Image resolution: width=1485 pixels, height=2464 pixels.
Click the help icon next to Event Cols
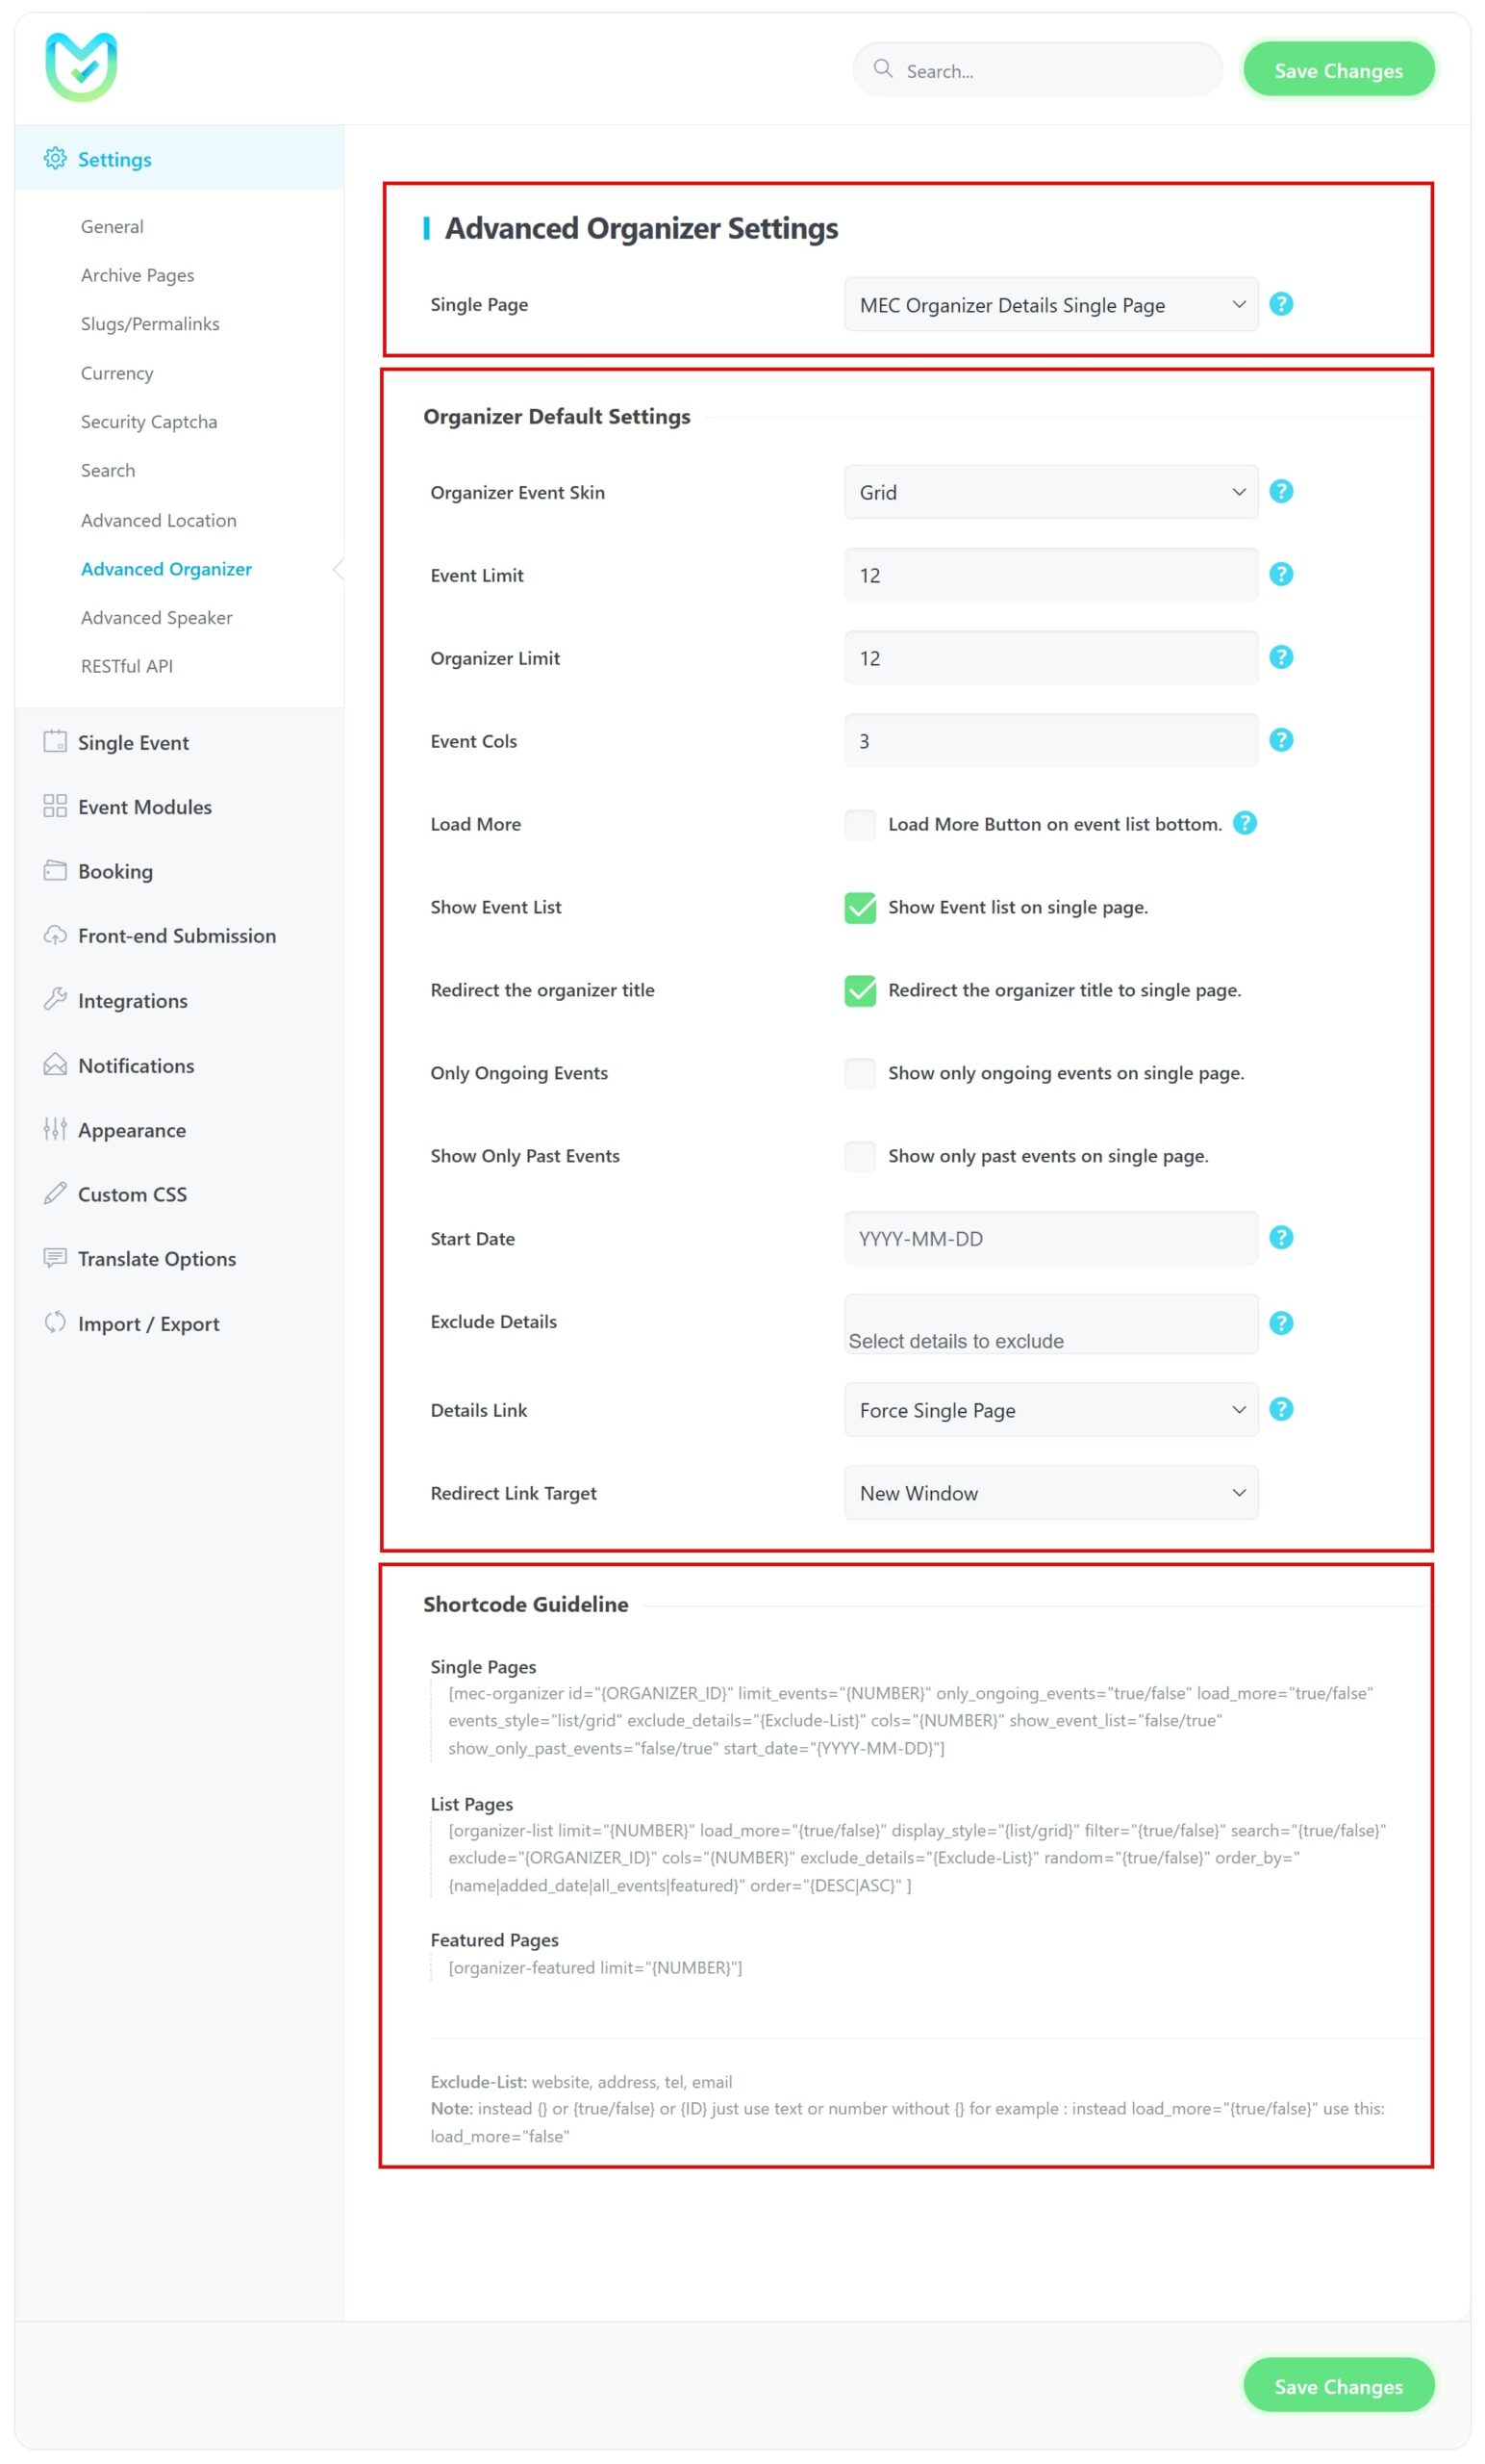[x=1280, y=740]
